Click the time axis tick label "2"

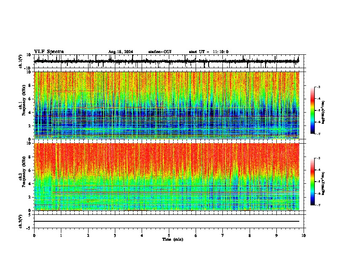tap(88, 236)
